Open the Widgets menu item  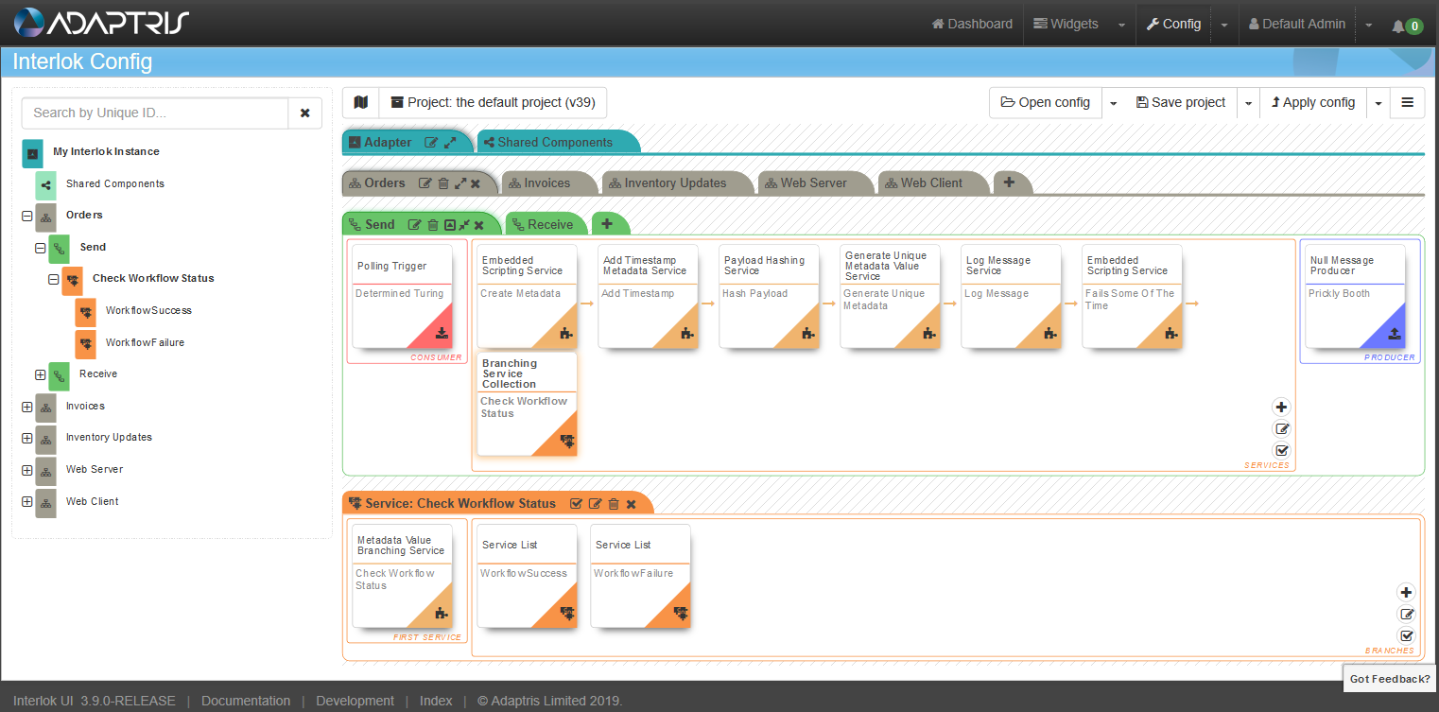pos(1066,24)
